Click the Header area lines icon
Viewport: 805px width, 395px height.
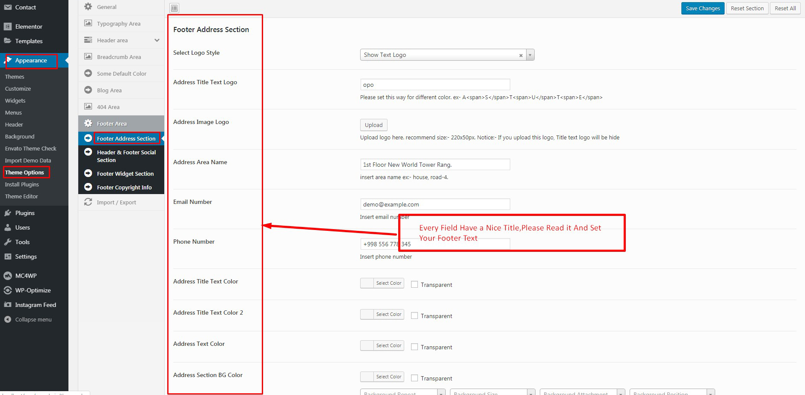coord(88,40)
